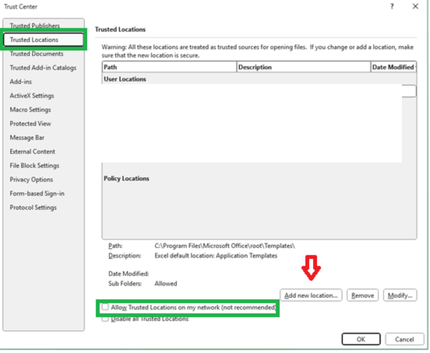Click Add new location button
The width and height of the screenshot is (430, 353).
311,295
